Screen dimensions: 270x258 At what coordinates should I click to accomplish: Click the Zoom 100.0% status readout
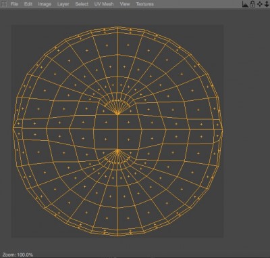click(x=18, y=255)
